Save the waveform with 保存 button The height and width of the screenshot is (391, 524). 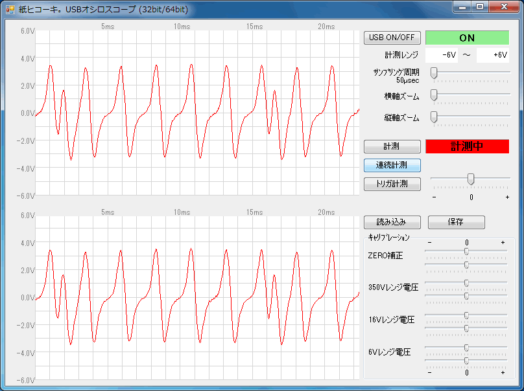coord(456,222)
